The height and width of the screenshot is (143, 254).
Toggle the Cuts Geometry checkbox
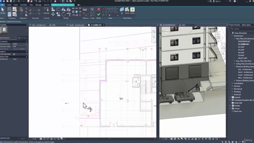click(x=14, y=54)
